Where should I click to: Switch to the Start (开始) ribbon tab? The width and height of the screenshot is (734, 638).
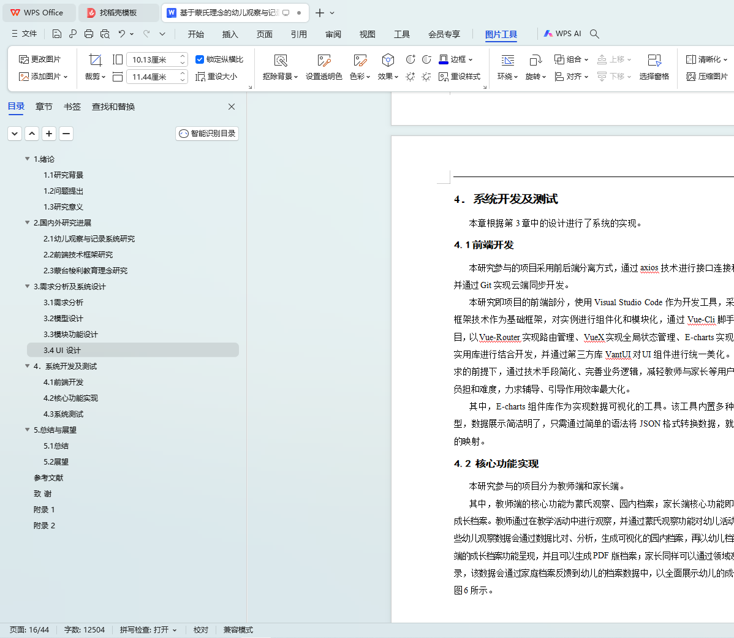[195, 34]
